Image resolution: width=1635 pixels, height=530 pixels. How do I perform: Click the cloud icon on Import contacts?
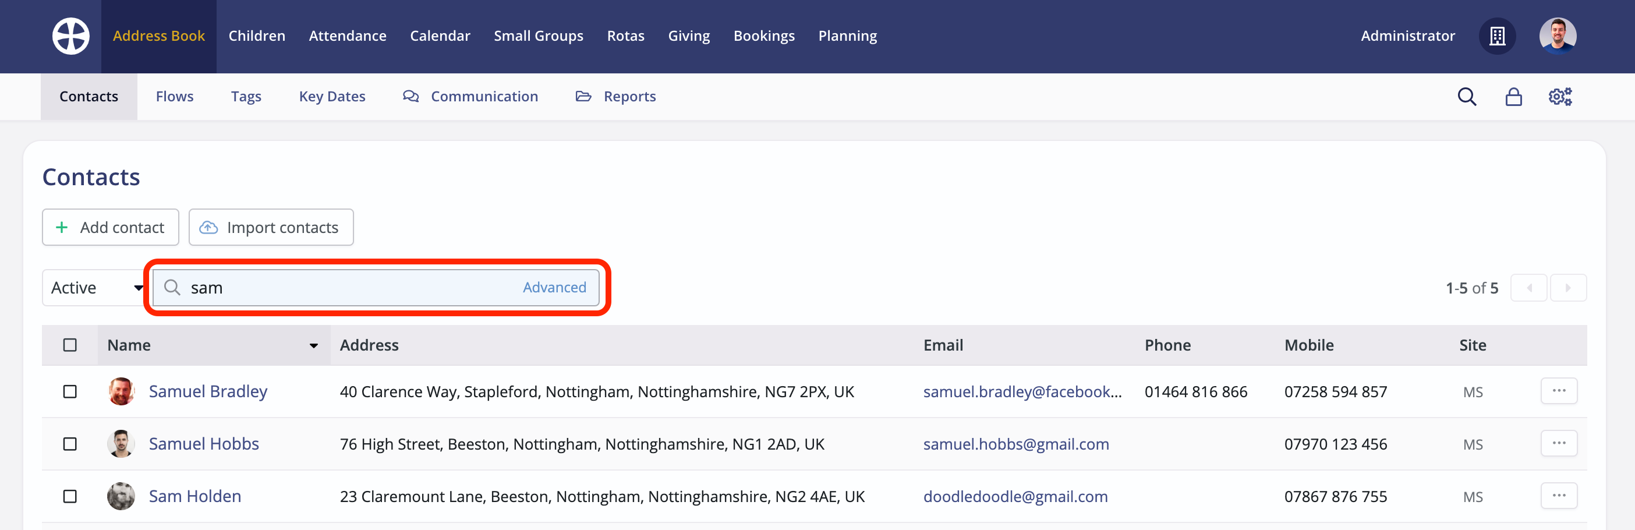coord(208,227)
